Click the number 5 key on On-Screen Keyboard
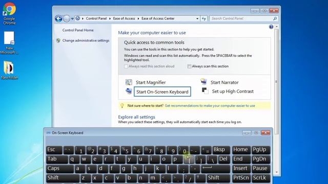Image resolution: width=328 pixels, height=184 pixels. pos(126,150)
